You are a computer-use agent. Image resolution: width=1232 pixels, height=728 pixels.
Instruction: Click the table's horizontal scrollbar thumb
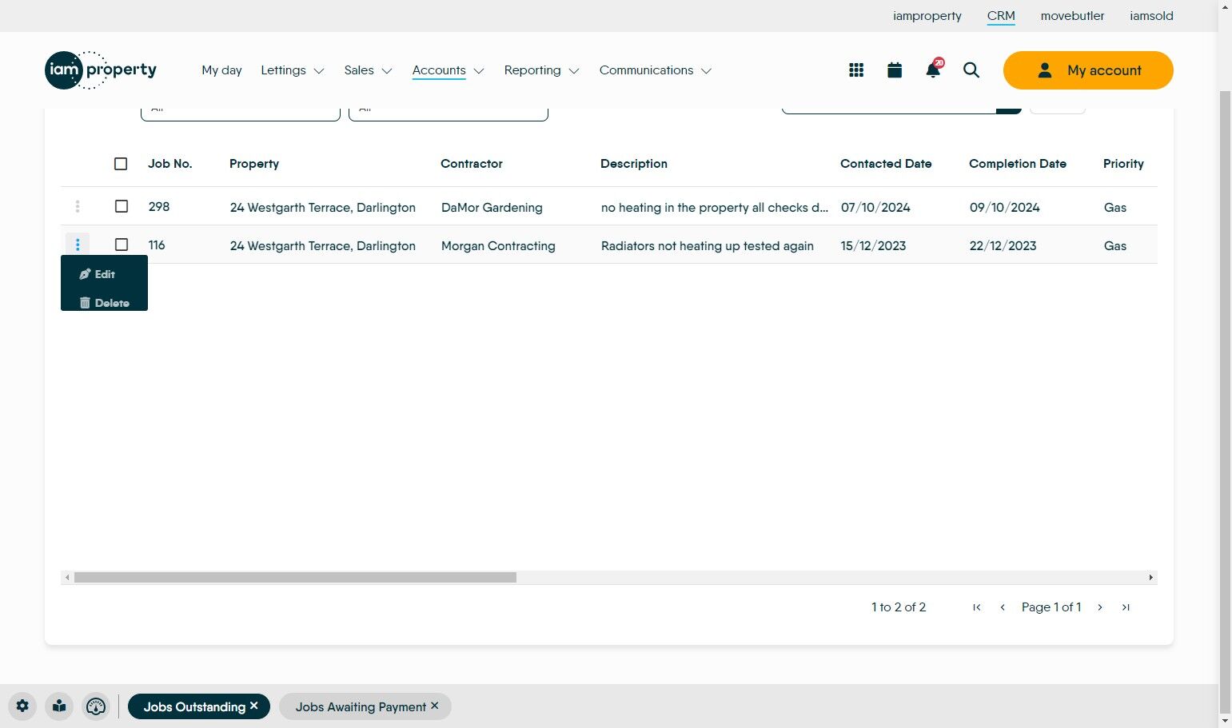pos(295,577)
